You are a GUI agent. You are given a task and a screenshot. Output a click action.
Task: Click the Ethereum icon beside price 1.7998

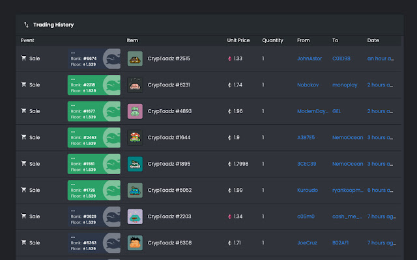click(x=229, y=164)
